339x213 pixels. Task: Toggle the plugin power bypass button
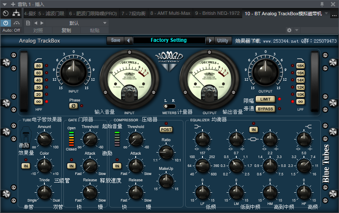[5, 23]
